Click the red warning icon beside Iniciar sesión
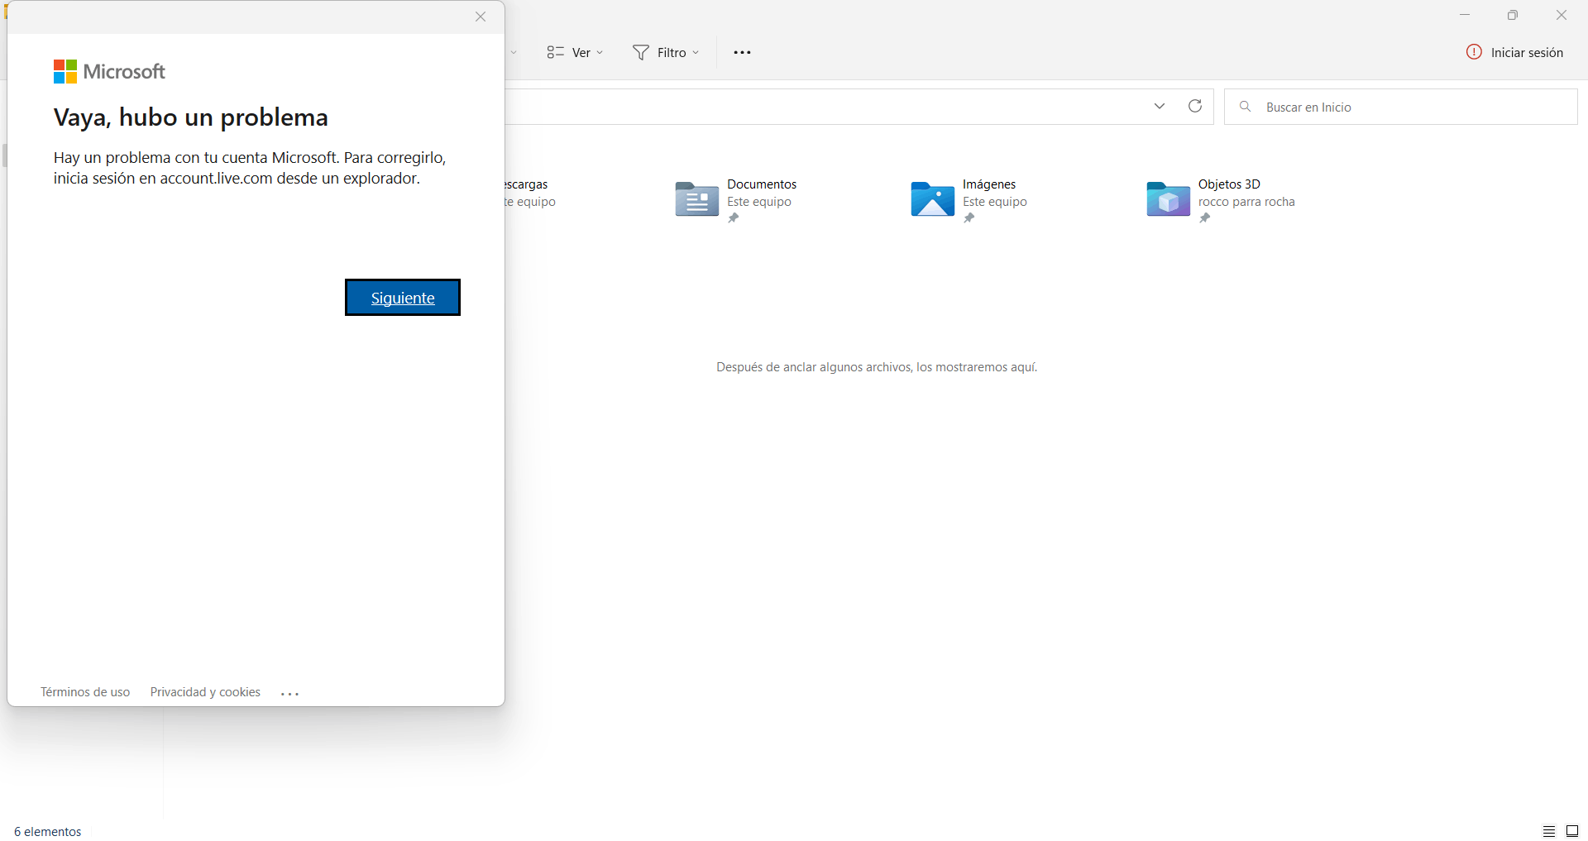 coord(1474,52)
